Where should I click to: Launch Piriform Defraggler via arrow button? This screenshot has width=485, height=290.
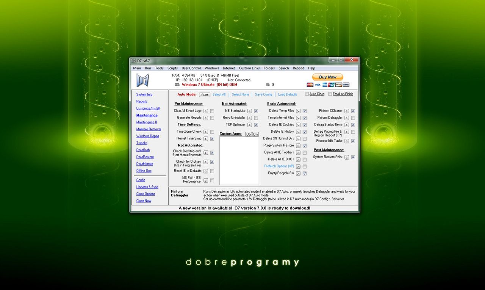click(x=347, y=118)
